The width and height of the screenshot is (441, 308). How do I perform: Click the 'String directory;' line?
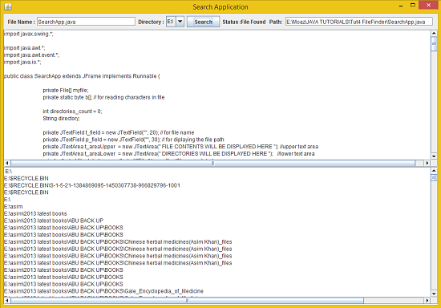[x=61, y=118]
